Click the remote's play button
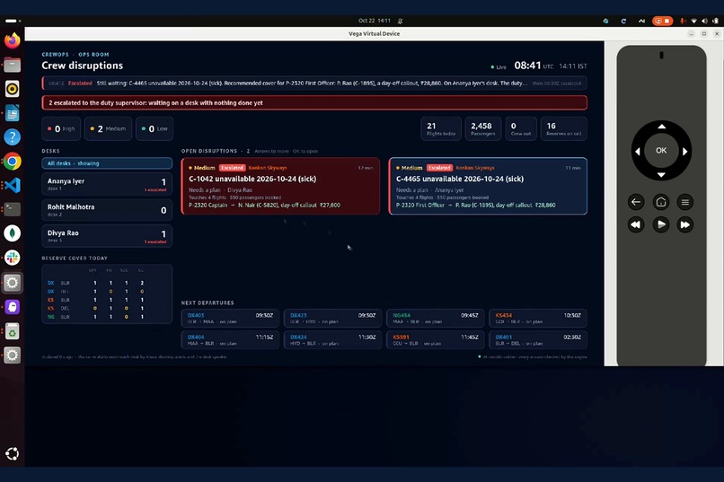 (661, 224)
